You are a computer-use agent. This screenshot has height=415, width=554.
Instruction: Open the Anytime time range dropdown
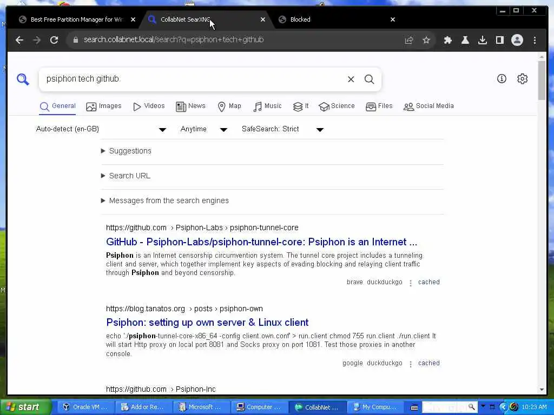[x=204, y=129]
